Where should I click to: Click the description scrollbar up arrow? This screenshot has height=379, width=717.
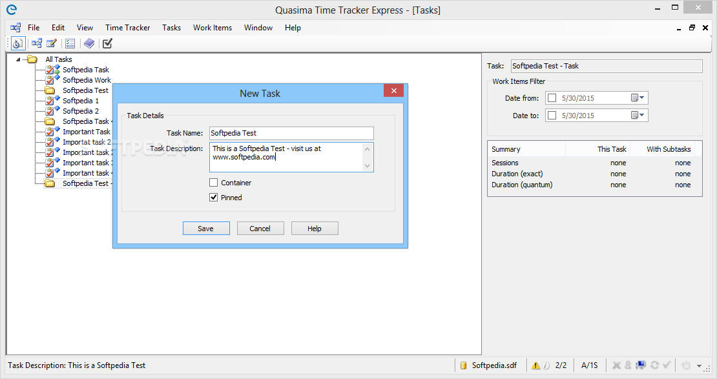(x=367, y=149)
